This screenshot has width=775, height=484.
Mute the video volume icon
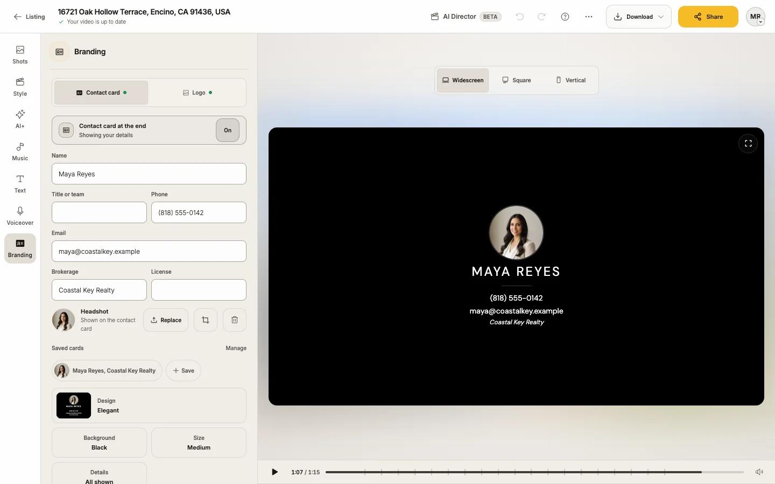tap(759, 472)
